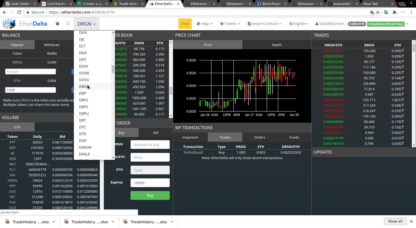416x228 pixels.
Task: Open the Funds tab in My Transactions
Action: point(294,137)
